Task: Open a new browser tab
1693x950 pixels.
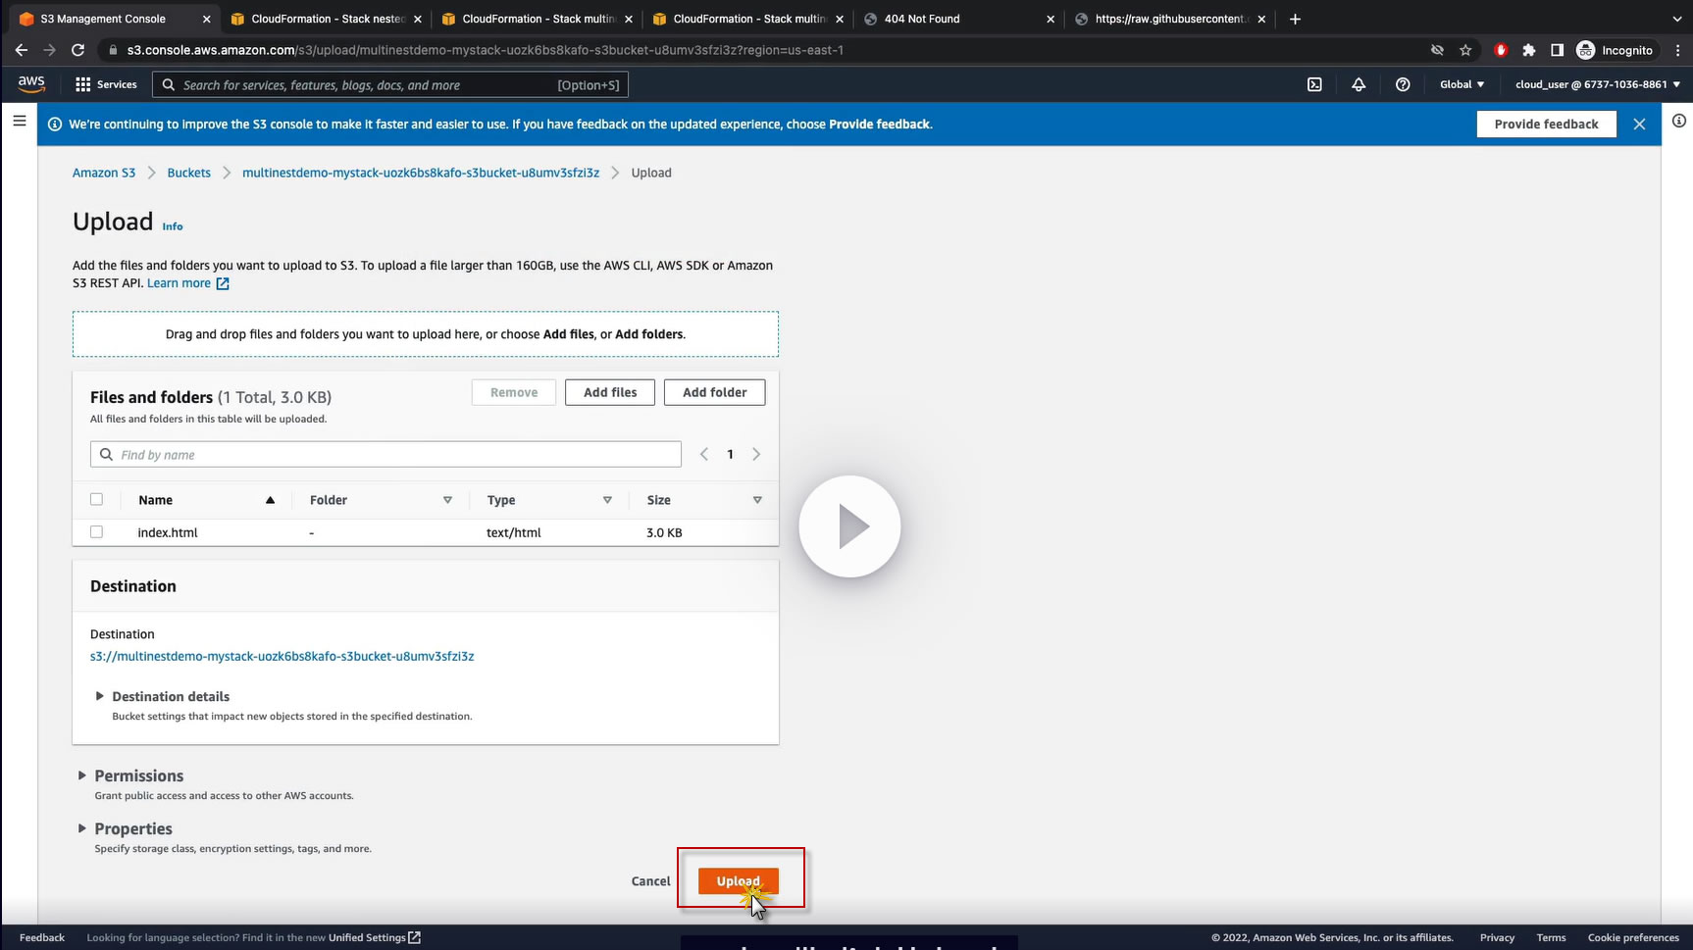Action: click(1295, 19)
